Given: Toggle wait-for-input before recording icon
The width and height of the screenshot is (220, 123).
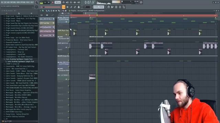Looking at the screenshot, I should [x=67, y=2].
